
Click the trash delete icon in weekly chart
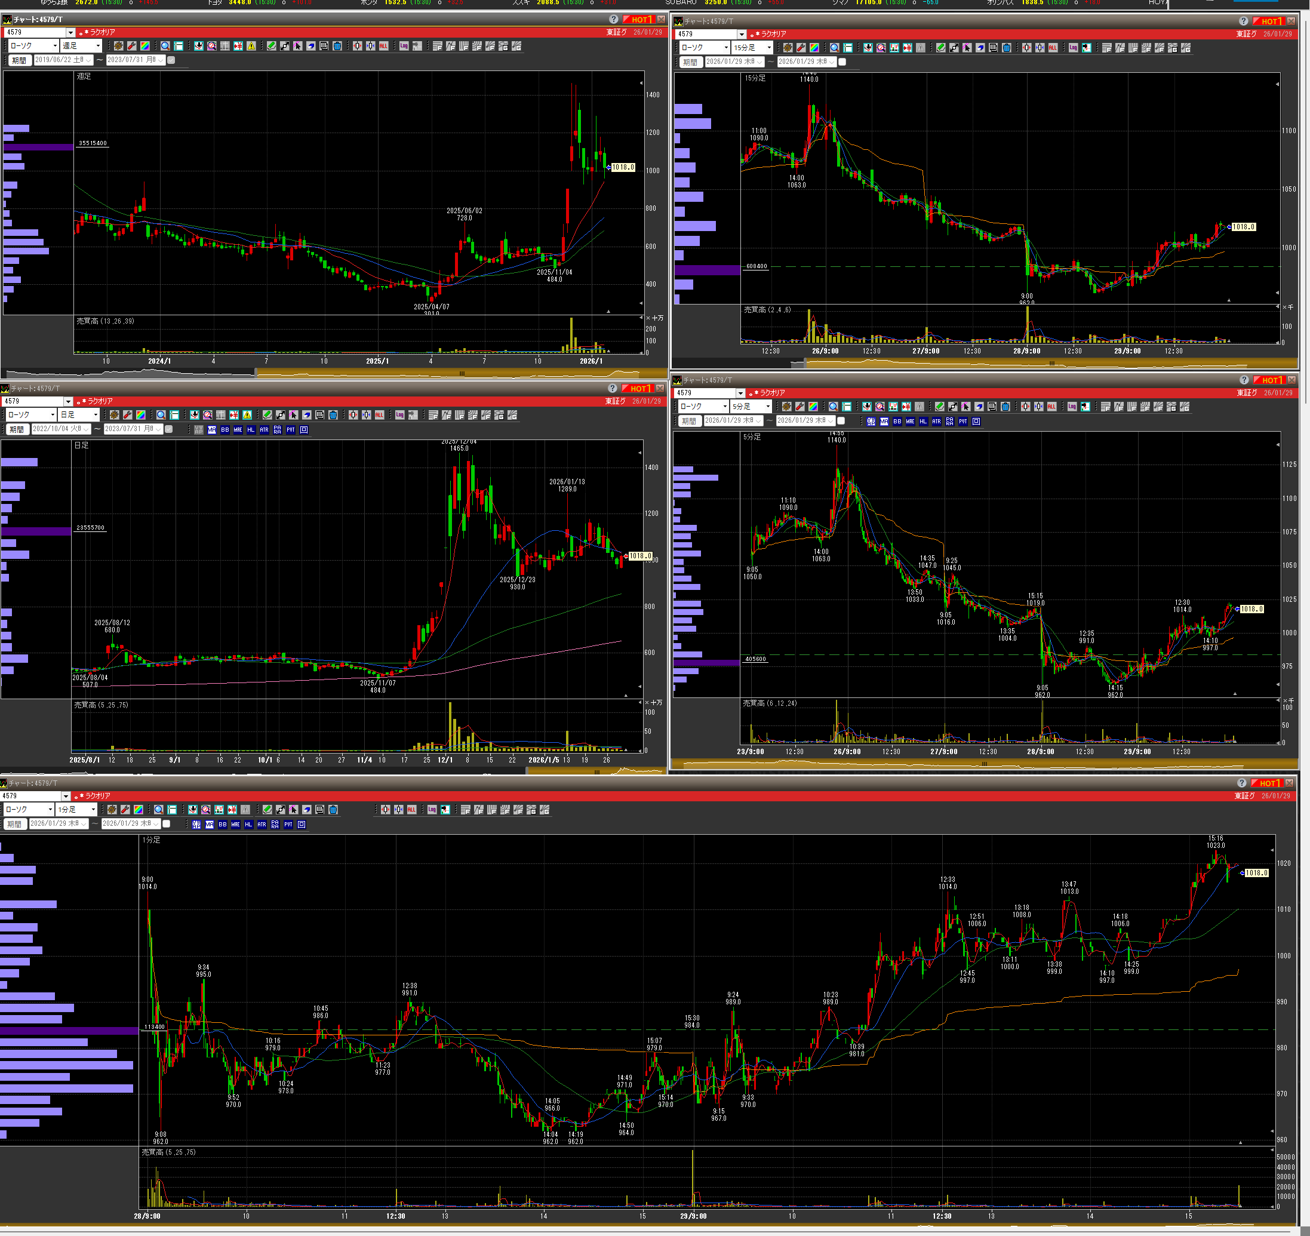[337, 46]
